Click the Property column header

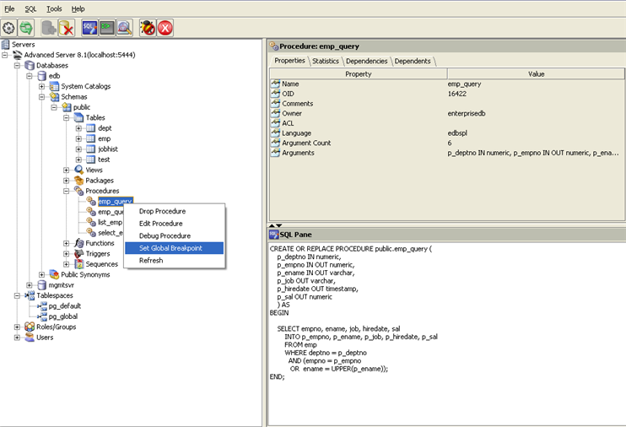click(x=358, y=73)
